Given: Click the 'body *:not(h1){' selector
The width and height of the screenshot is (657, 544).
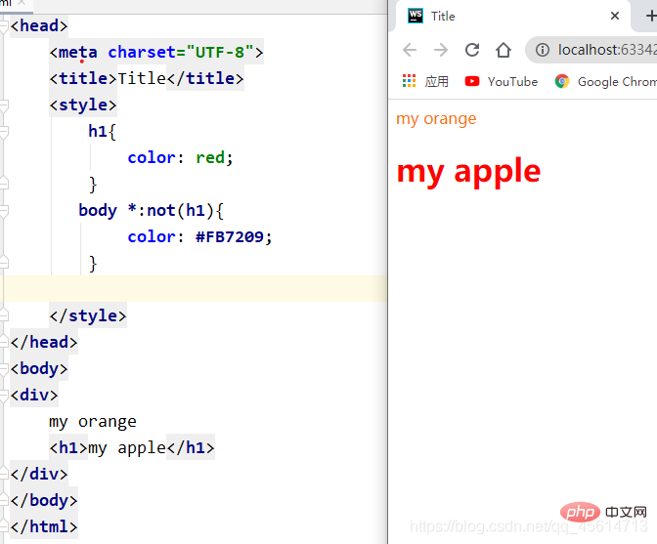Looking at the screenshot, I should (152, 211).
